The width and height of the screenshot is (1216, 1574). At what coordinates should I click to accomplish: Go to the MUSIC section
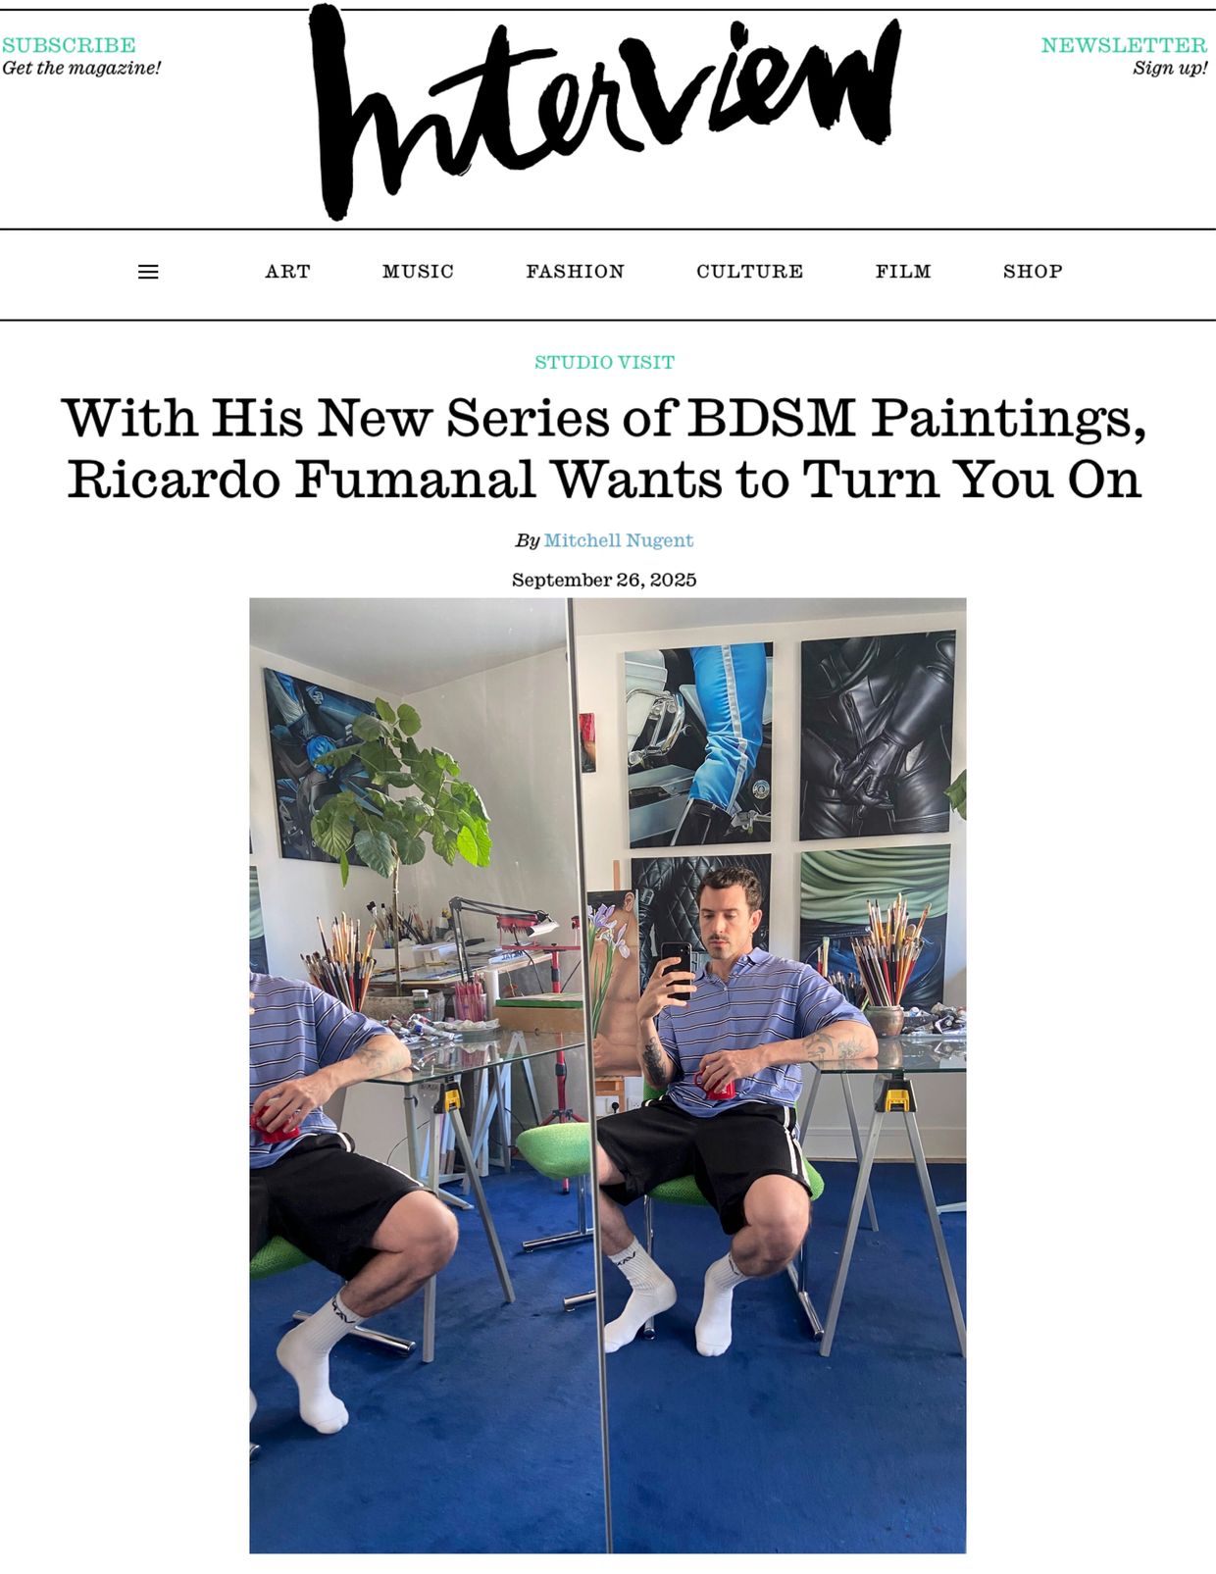[x=418, y=272]
